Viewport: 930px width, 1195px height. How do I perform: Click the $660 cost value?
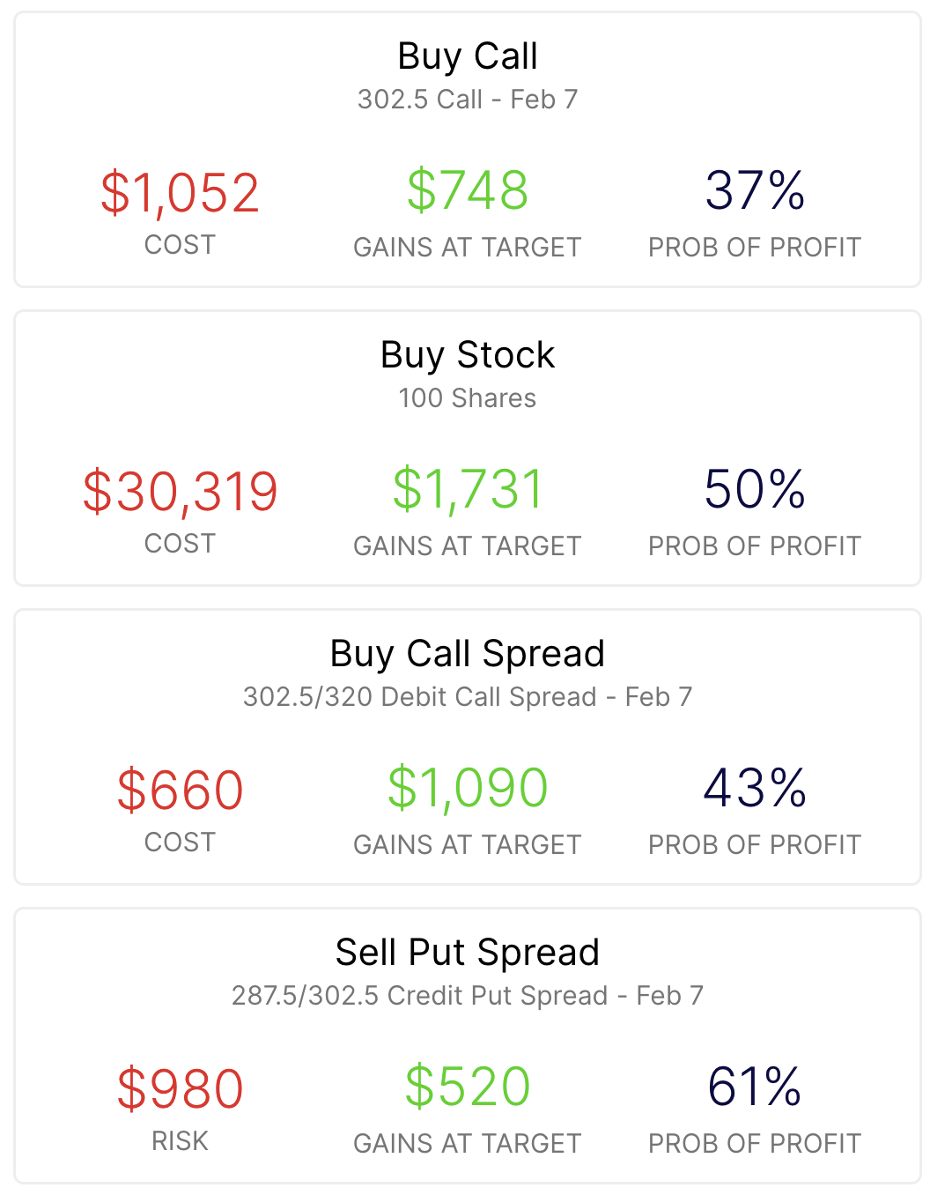pyautogui.click(x=180, y=790)
